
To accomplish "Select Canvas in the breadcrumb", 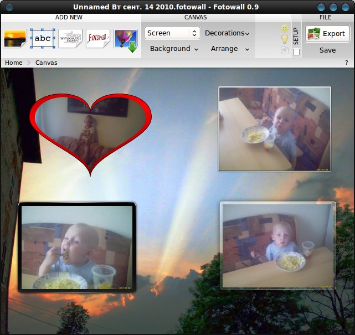I will click(46, 63).
